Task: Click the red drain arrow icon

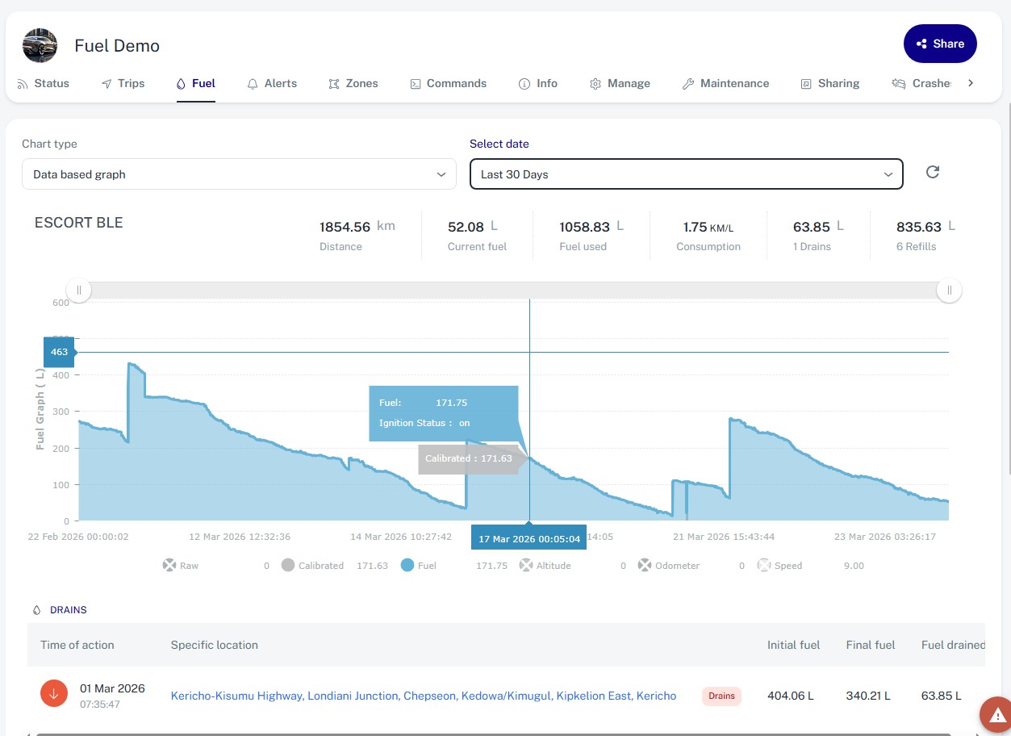Action: point(55,694)
